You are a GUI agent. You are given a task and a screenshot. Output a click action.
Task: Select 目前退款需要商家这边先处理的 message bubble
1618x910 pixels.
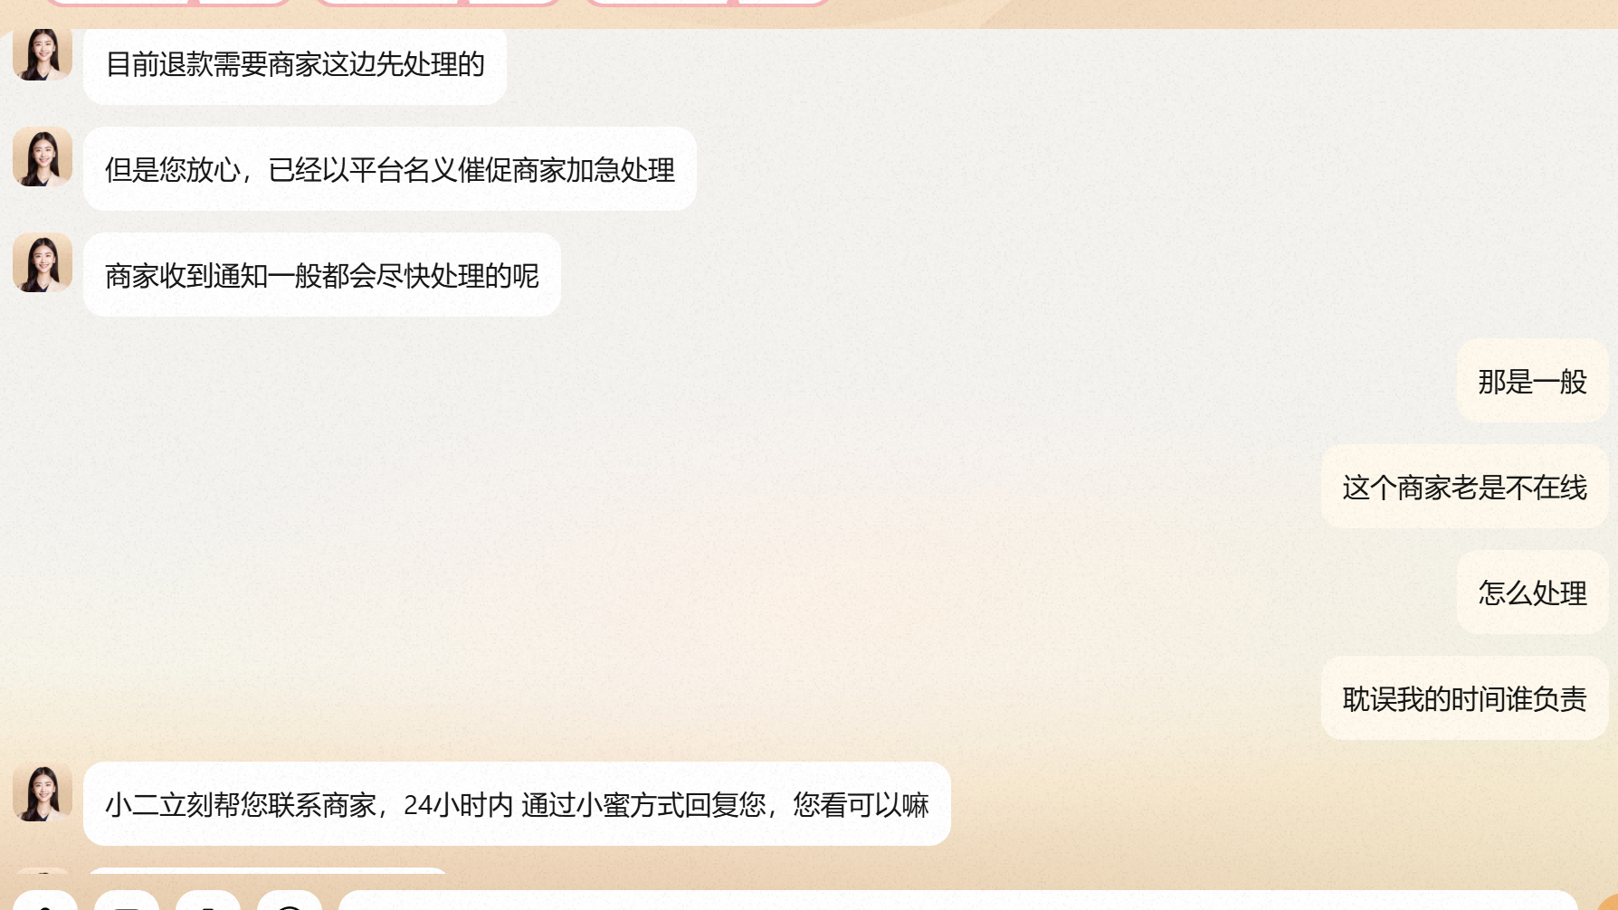click(x=295, y=65)
